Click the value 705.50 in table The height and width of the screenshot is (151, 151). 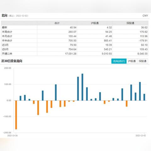click(x=72, y=41)
